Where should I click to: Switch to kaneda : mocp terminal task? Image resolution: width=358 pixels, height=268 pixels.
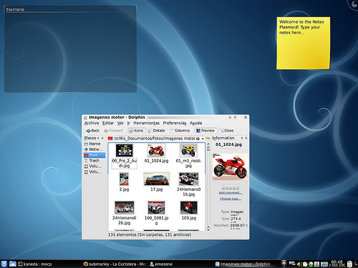(x=35, y=264)
